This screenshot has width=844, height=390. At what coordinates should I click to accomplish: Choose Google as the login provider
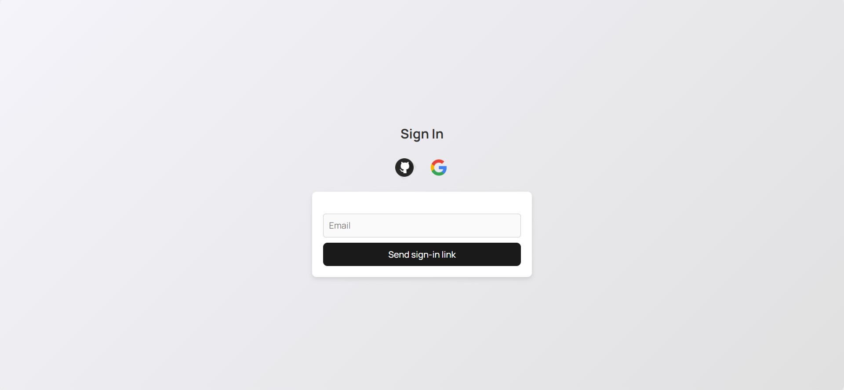tap(439, 168)
